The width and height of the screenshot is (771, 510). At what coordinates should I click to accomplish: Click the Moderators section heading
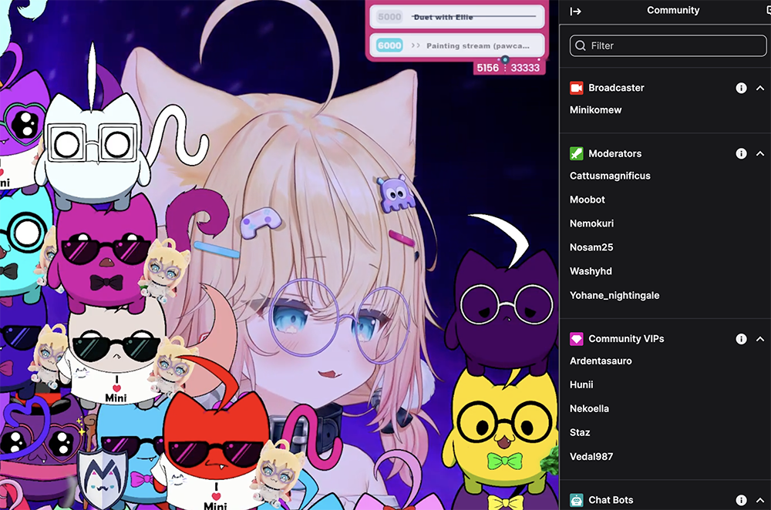pos(614,154)
